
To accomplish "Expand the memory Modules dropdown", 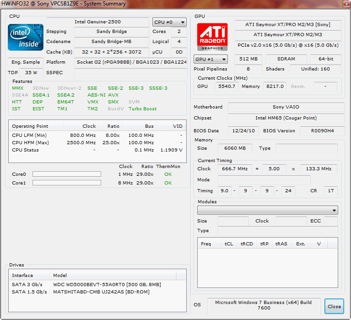I will pyautogui.click(x=268, y=210).
